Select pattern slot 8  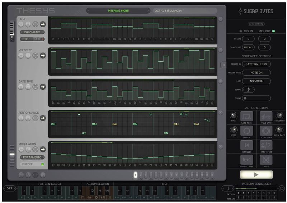point(171,175)
